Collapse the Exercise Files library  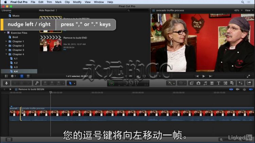coord(5,33)
